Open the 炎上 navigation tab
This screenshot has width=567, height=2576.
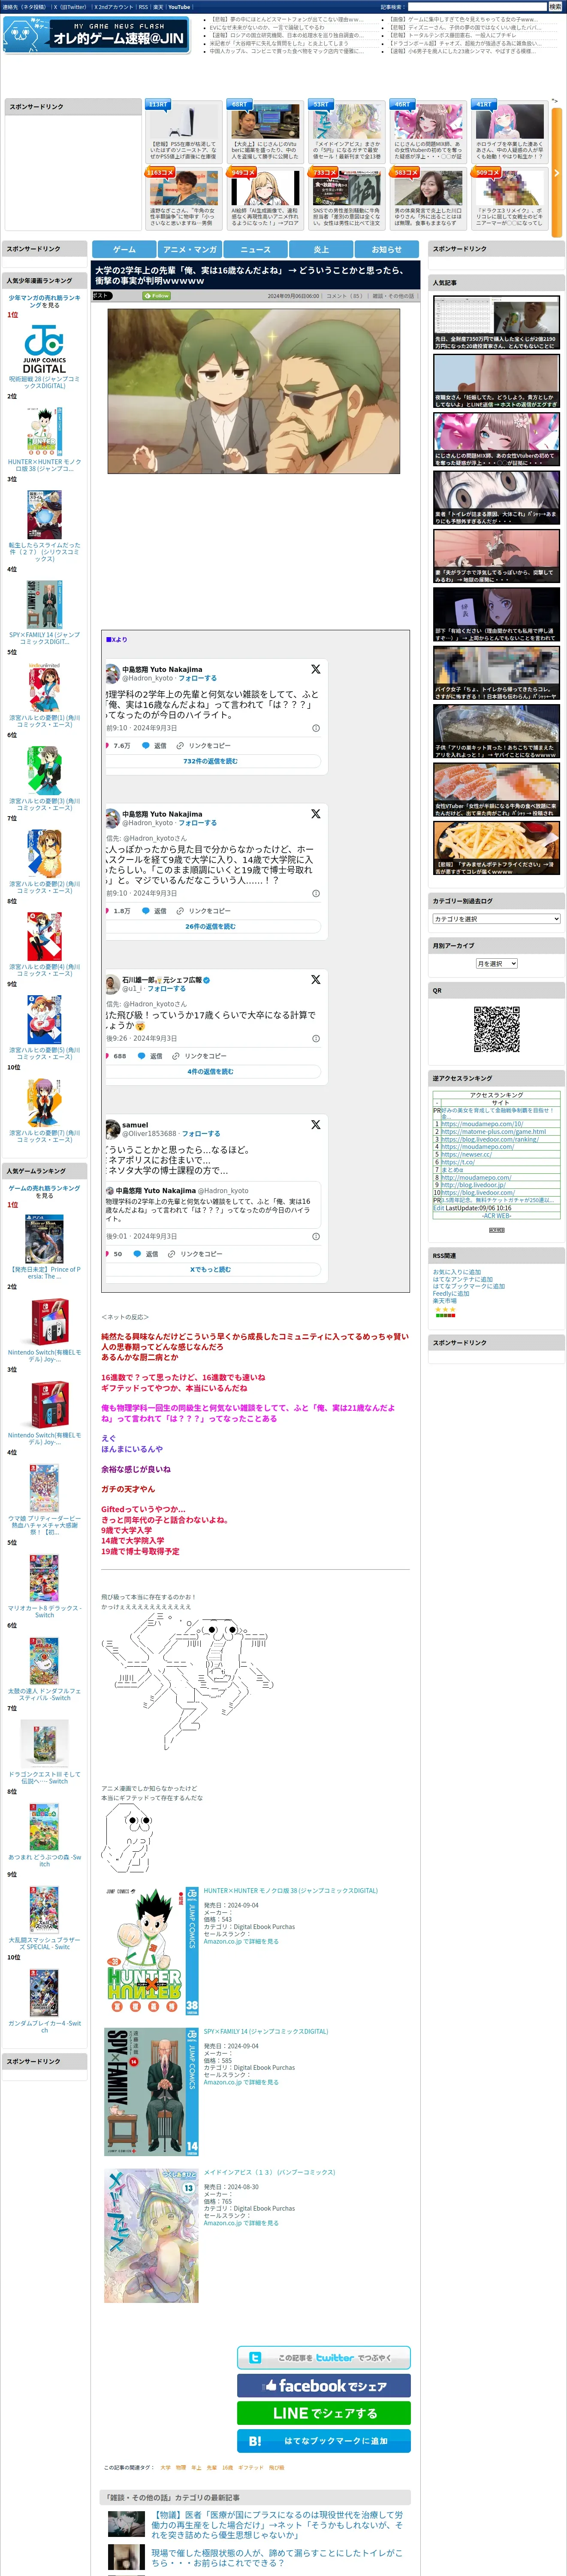320,249
